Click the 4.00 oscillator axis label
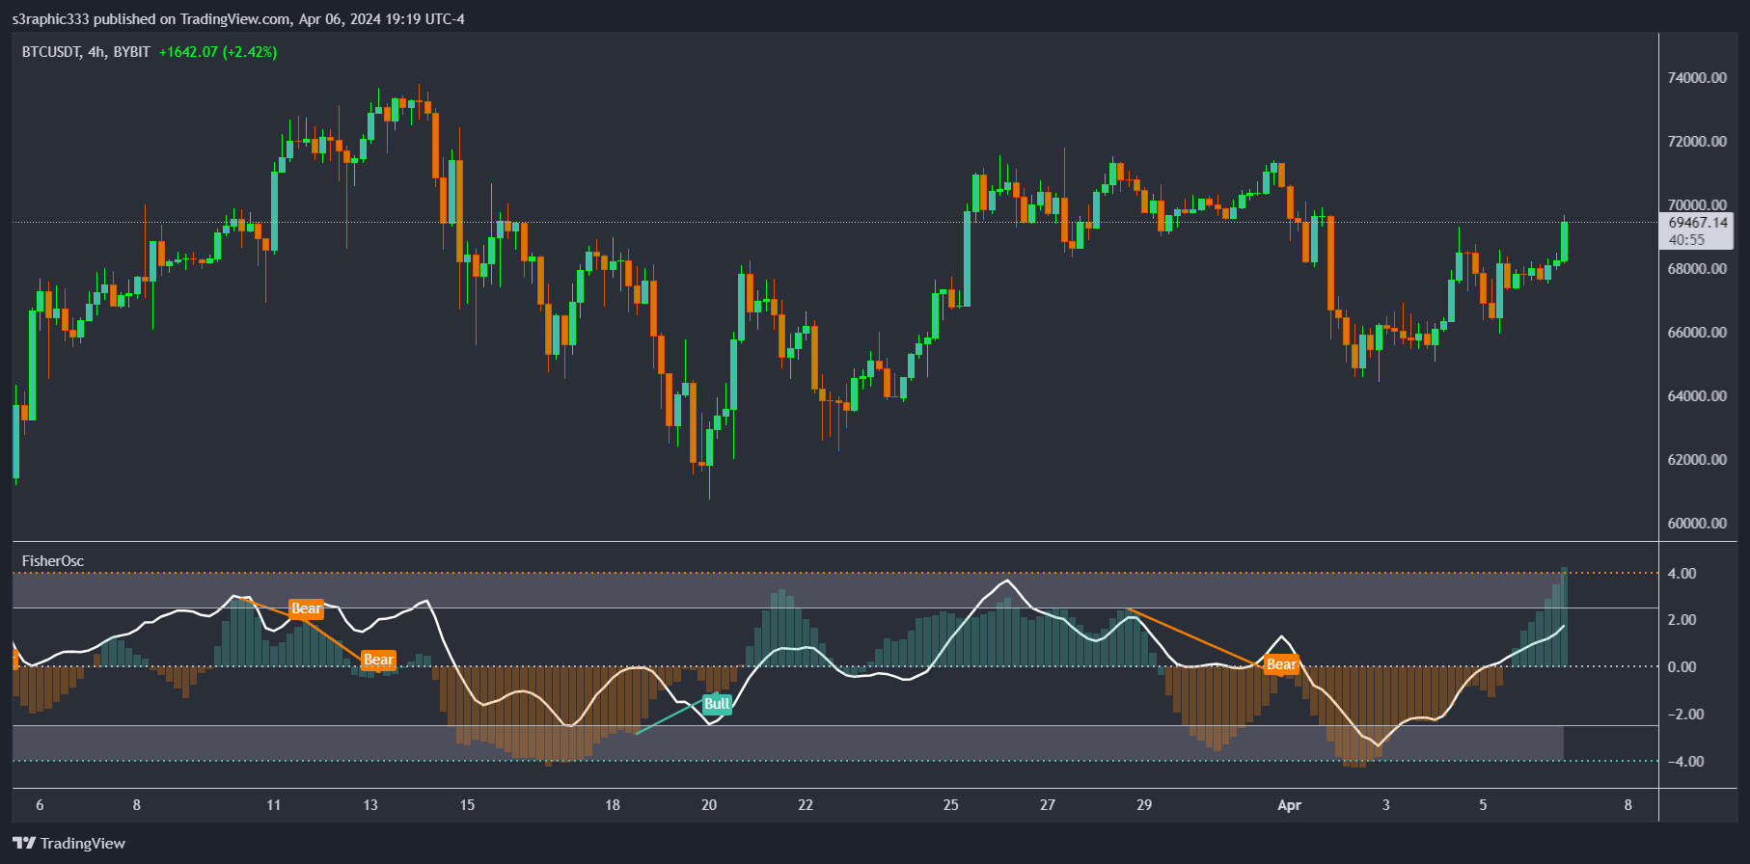 1682,574
